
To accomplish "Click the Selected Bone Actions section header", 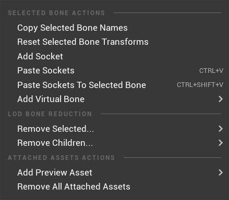I will tap(56, 13).
